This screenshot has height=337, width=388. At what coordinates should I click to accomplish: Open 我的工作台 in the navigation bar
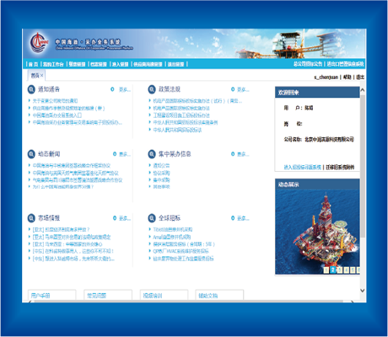coord(53,64)
